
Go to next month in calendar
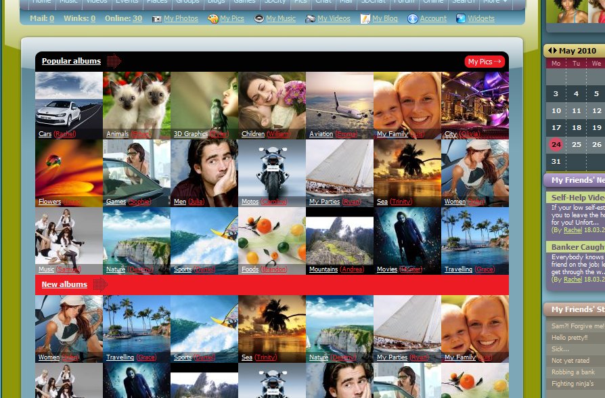(x=556, y=51)
